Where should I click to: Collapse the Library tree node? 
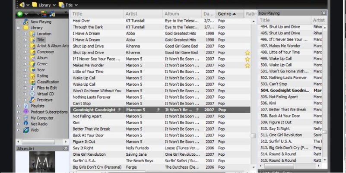[19, 28]
